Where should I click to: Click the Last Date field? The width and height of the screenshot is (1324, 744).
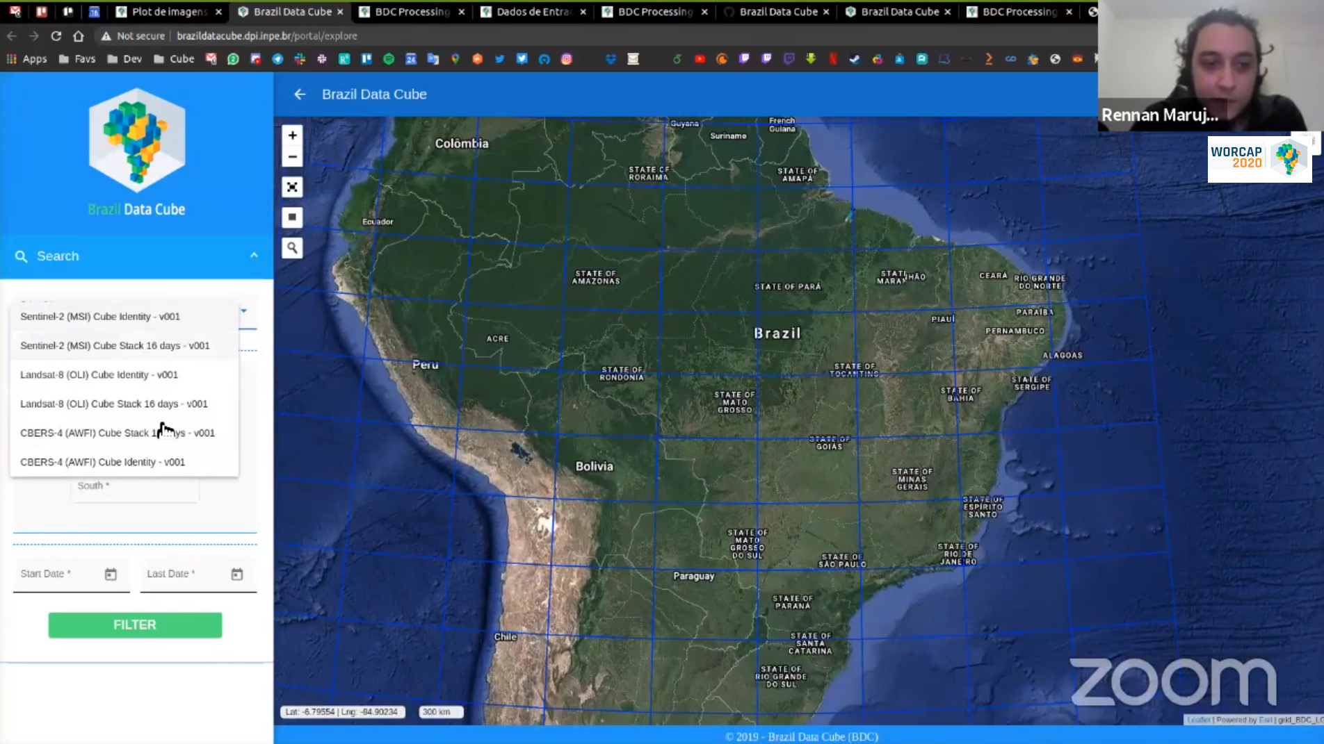pos(198,574)
